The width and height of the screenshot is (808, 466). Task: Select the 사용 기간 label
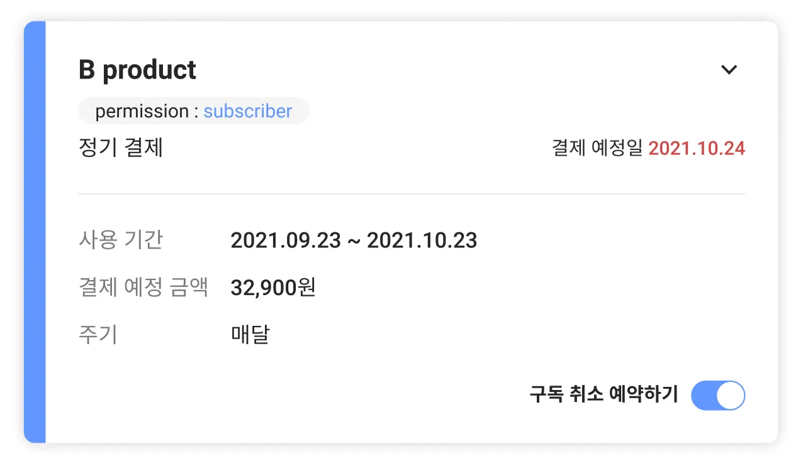tap(121, 240)
